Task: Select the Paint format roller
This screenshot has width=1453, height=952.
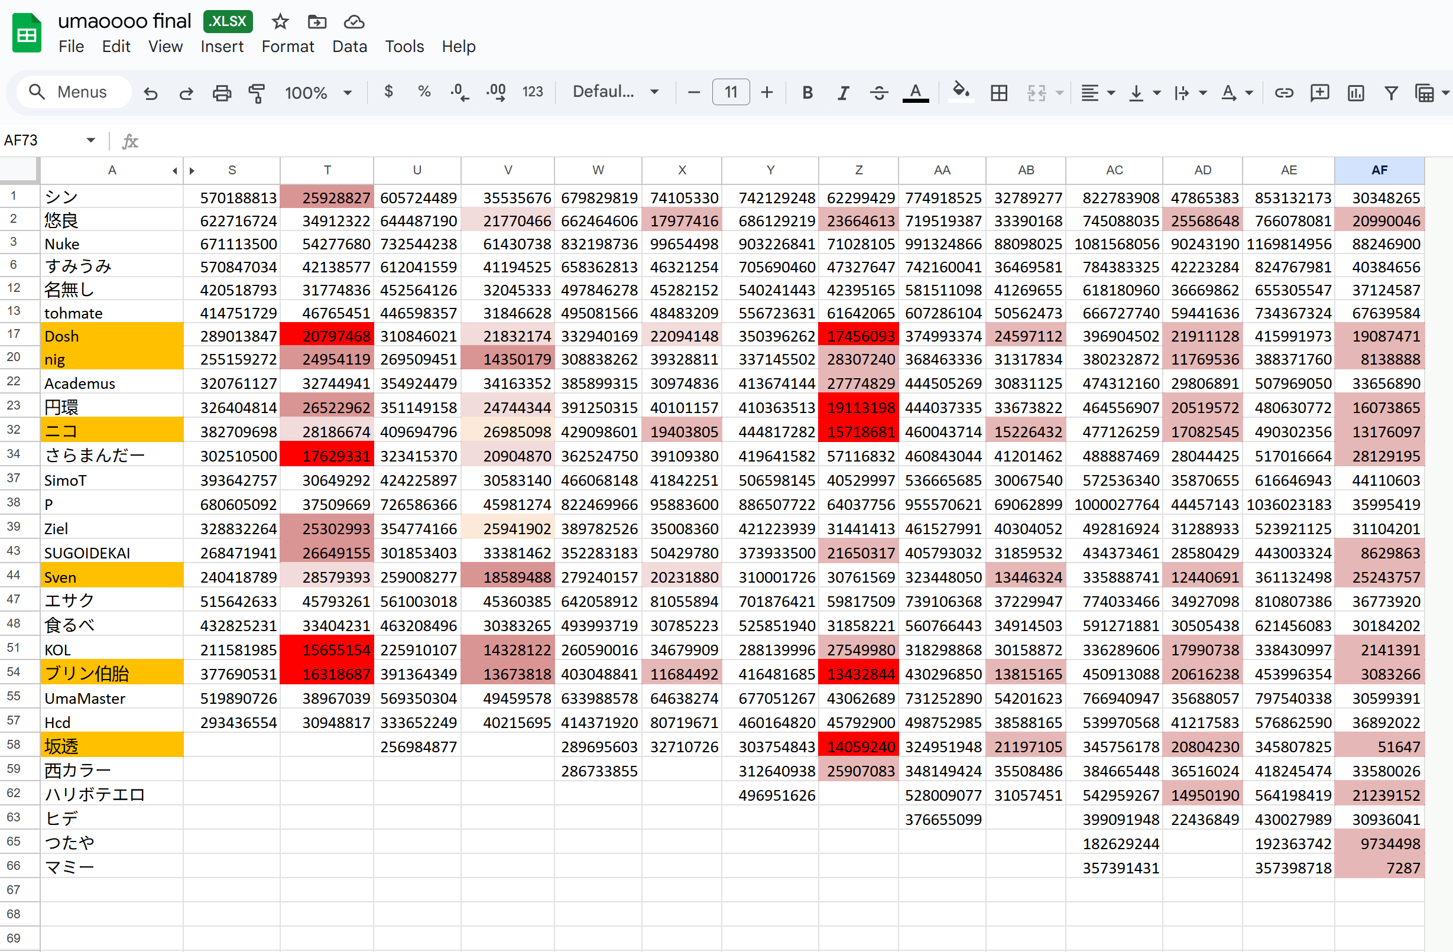Action: point(257,93)
